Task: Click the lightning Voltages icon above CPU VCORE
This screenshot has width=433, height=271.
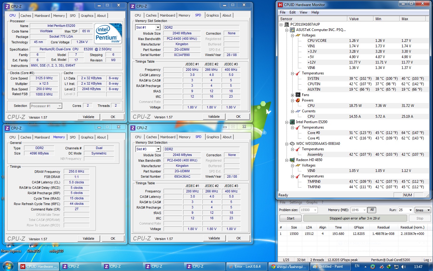Action: 298,35
